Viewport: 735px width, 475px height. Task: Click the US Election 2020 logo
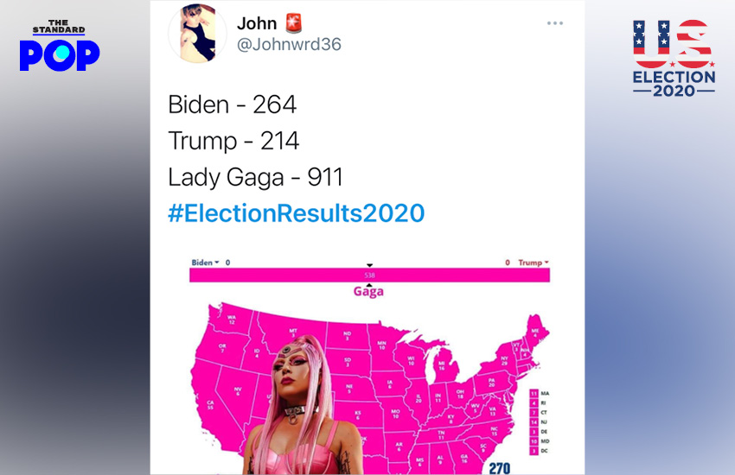pyautogui.click(x=674, y=58)
